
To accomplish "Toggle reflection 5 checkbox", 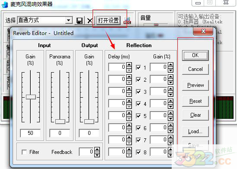I will 138,116.
